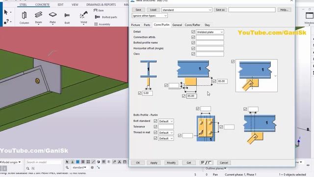
Task: Switch to the Stay tab
Action: point(207,25)
